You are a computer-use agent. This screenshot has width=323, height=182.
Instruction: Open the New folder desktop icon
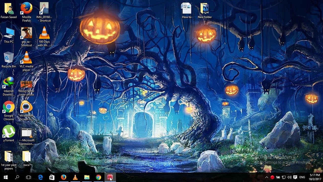click(205, 11)
